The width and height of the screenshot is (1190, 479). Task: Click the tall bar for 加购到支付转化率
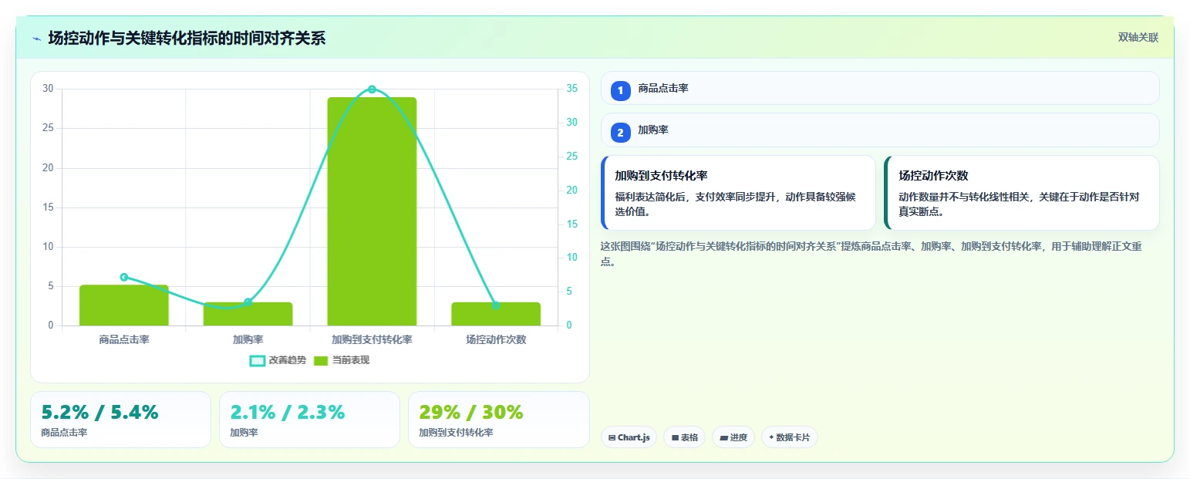tap(372, 211)
